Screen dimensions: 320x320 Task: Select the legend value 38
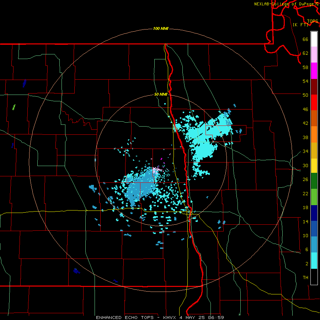(305, 138)
